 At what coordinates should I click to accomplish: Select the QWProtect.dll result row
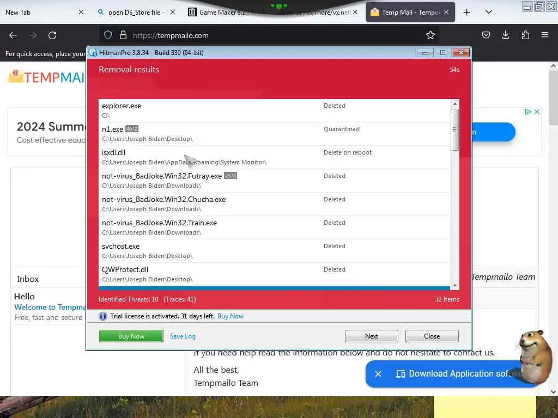(274, 275)
